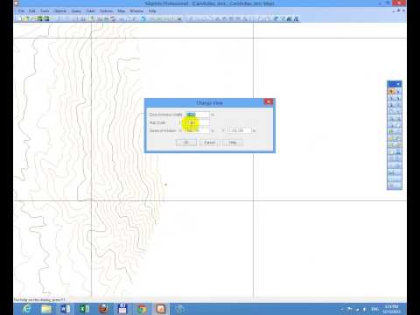This screenshot has width=420, height=315.
Task: Open Google Chrome from taskbar
Action: [142, 309]
